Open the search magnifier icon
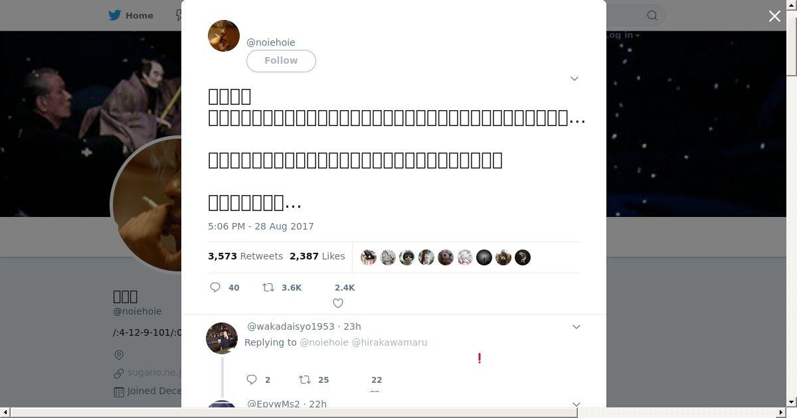This screenshot has width=797, height=418. (x=652, y=15)
